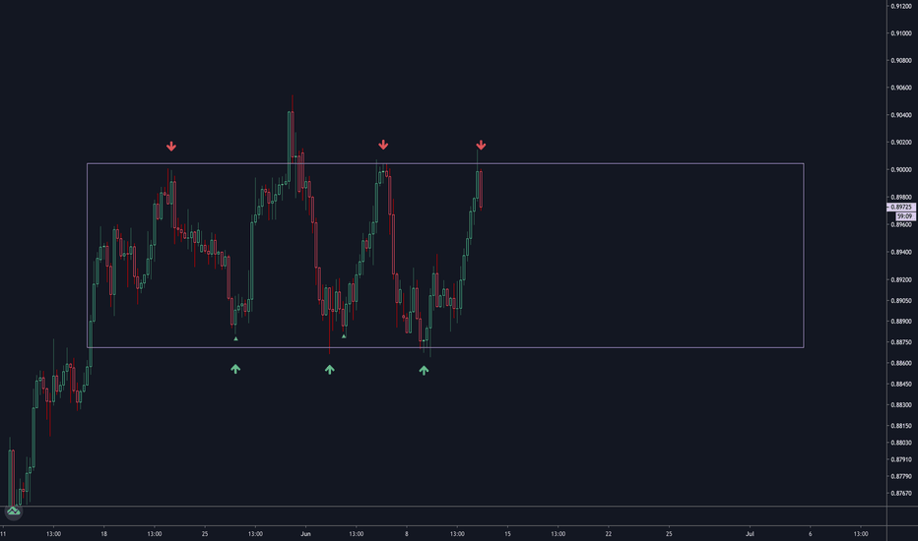Image resolution: width=918 pixels, height=541 pixels.
Task: Click the Jun label on time axis
Action: click(x=305, y=533)
